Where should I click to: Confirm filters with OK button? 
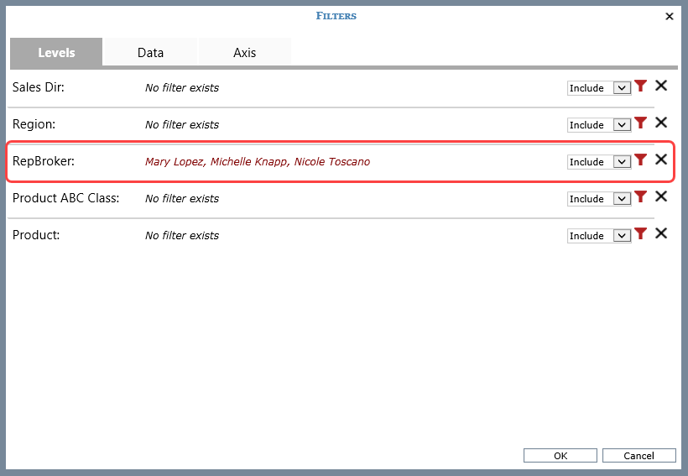point(560,456)
